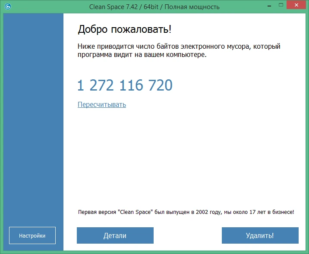Click the Удалить! delete button
The height and width of the screenshot is (254, 309).
260,235
